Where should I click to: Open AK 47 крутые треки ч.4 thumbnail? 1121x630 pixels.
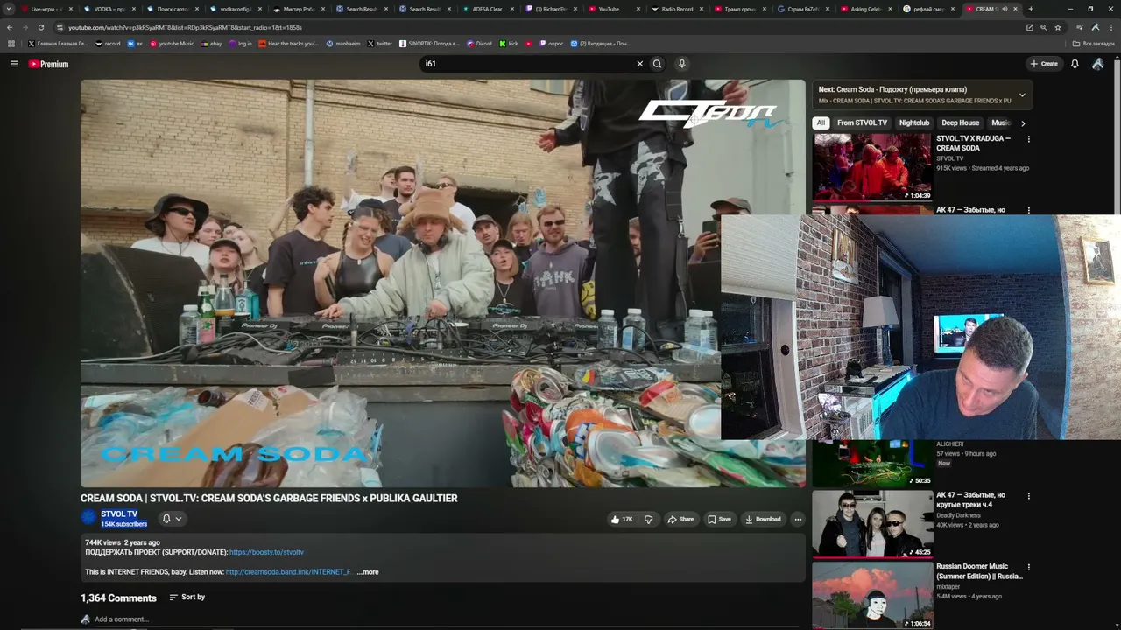pyautogui.click(x=872, y=523)
